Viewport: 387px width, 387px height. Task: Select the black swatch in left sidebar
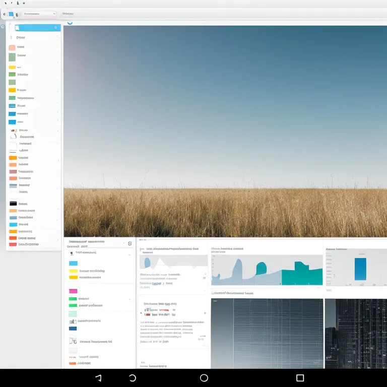[x=13, y=204]
